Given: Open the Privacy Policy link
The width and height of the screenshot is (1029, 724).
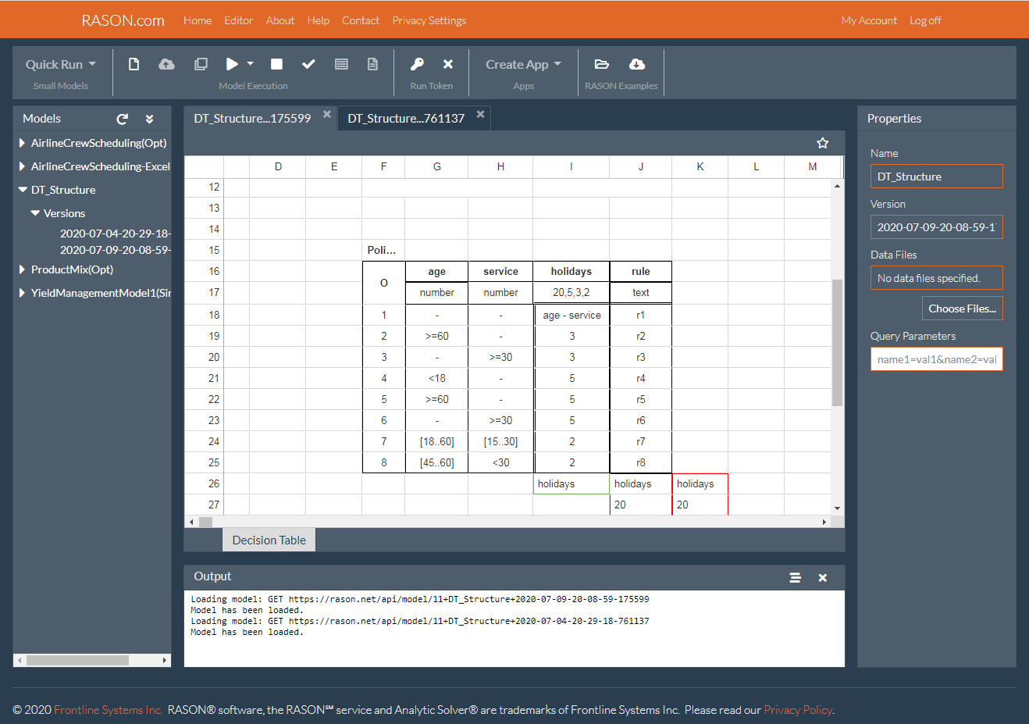Looking at the screenshot, I should pyautogui.click(x=798, y=710).
